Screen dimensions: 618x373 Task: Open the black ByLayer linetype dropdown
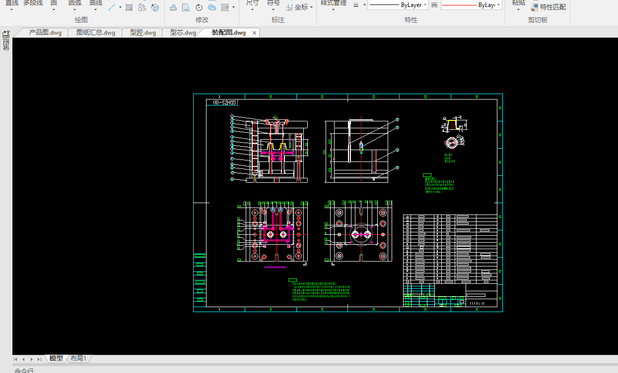(398, 5)
